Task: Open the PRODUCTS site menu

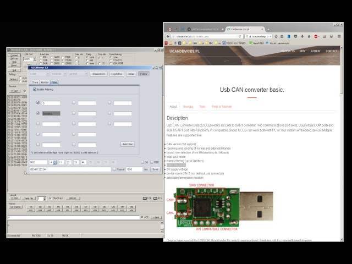Action: pyautogui.click(x=288, y=51)
